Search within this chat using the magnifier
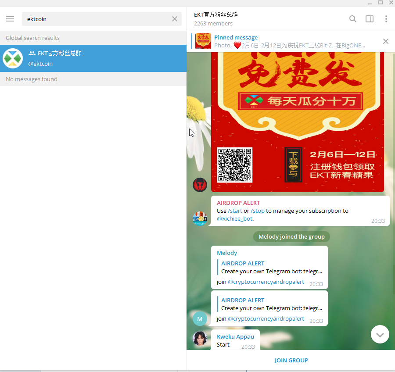Viewport: 395px width, 372px height. (x=353, y=19)
